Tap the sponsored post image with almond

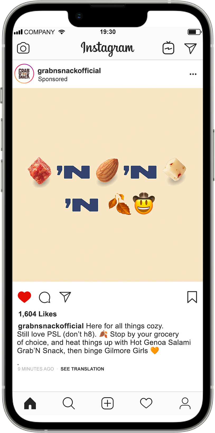pos(107,185)
